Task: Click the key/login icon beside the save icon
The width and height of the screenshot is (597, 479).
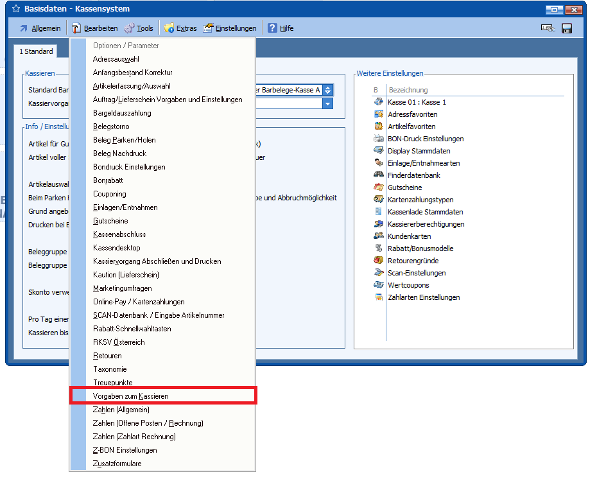Action: [x=548, y=28]
